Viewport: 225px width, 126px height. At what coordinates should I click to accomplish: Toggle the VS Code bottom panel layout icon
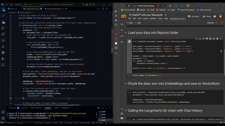(87, 5)
